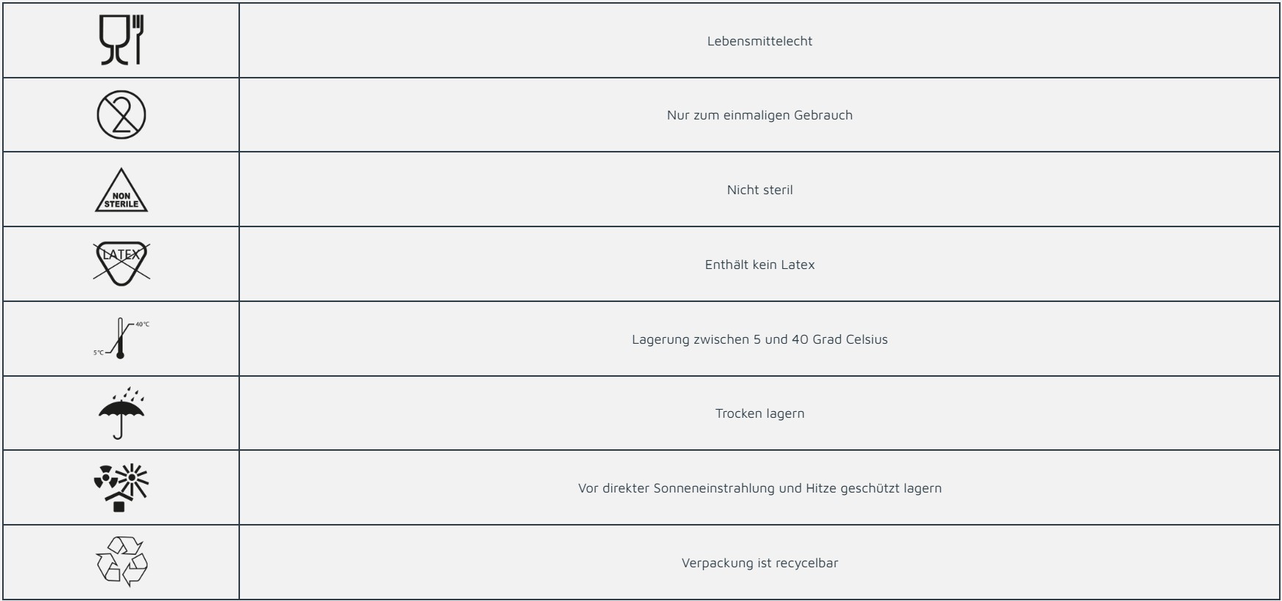
Task: Click the "Trocken lagern" label
Action: coord(760,413)
